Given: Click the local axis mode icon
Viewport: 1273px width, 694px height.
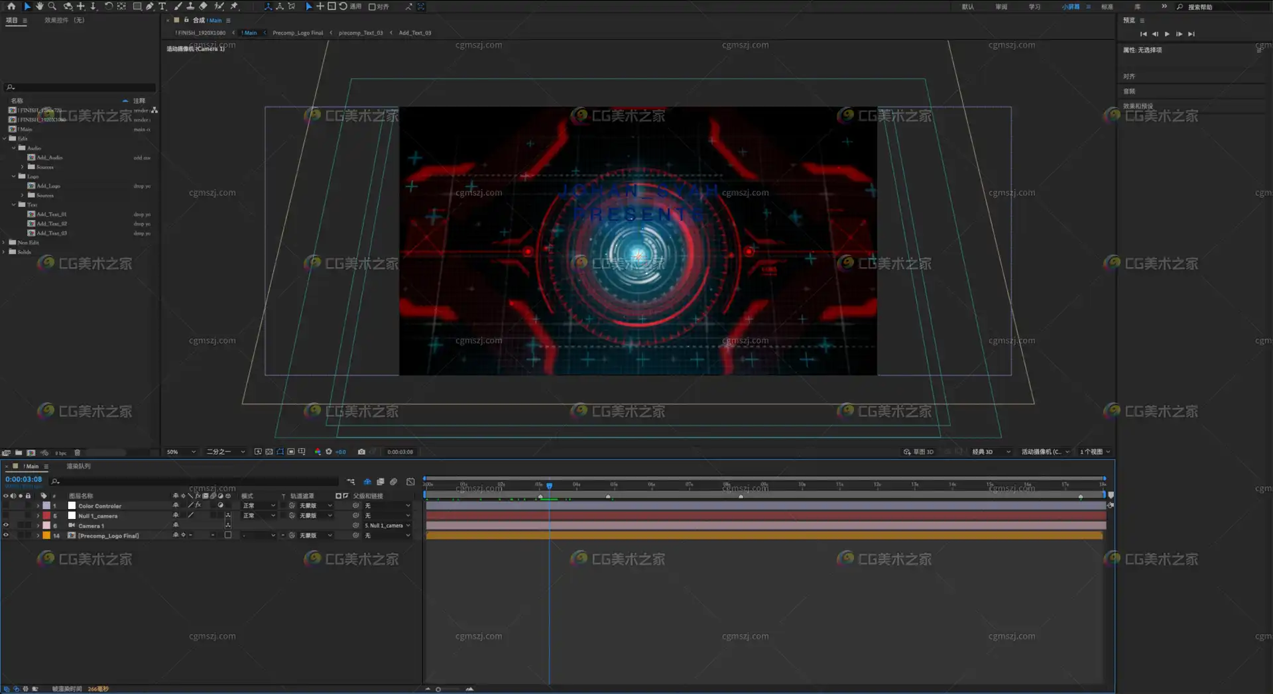Looking at the screenshot, I should click(x=268, y=6).
